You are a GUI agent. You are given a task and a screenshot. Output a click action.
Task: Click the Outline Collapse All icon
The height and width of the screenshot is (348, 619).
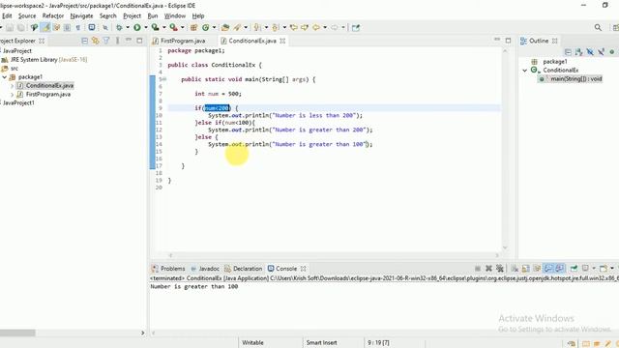pos(568,51)
